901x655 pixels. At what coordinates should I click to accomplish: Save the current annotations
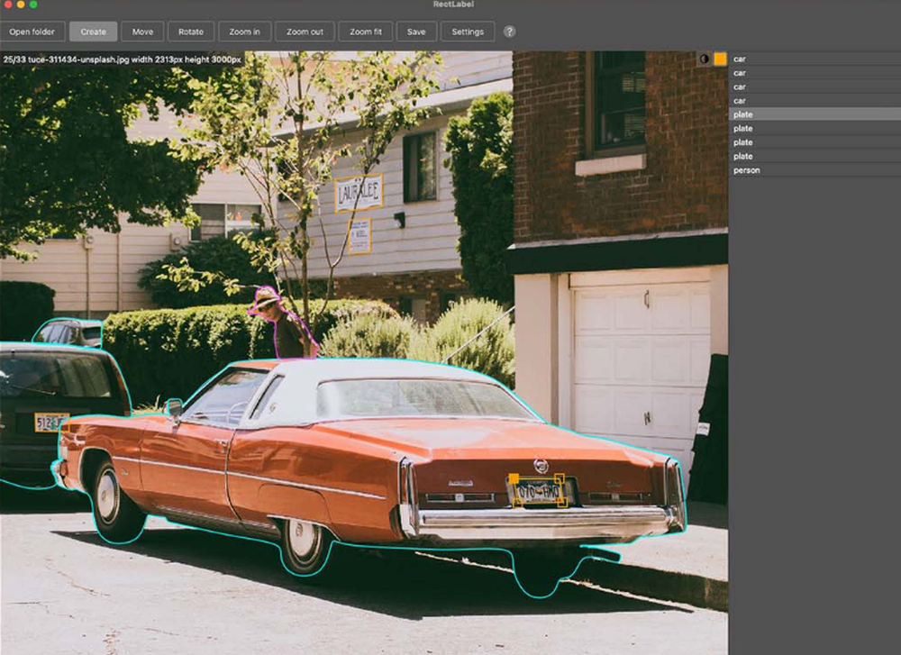[x=416, y=32]
